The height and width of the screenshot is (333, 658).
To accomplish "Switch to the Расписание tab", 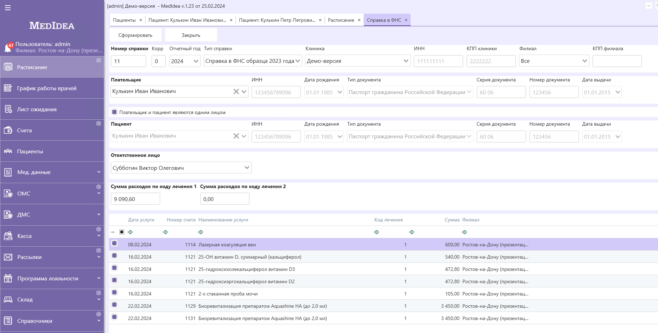I will pos(341,20).
